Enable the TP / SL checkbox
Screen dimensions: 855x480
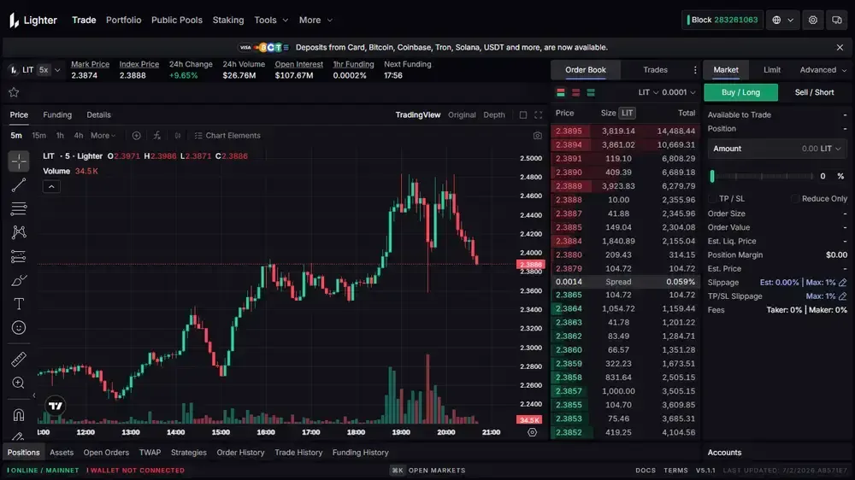(x=712, y=199)
